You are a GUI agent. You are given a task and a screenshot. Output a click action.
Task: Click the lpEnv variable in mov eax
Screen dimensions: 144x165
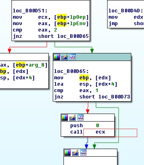point(78,24)
